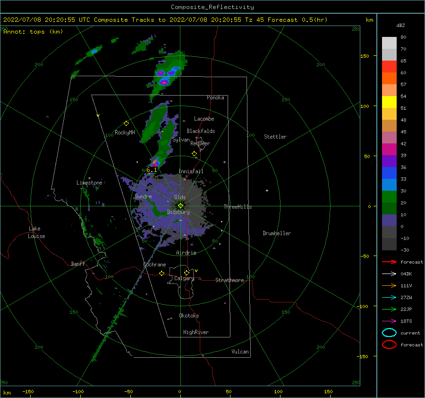Screen dimensions: 425x398
Task: Click the yellow diamond marker below Cochrane
Action: pos(161,273)
